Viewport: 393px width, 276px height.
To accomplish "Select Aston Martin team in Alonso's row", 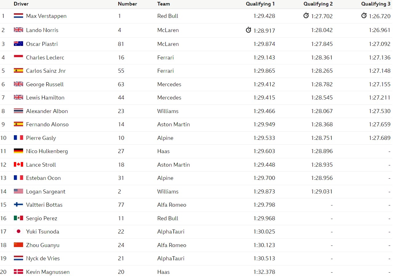I will (174, 124).
